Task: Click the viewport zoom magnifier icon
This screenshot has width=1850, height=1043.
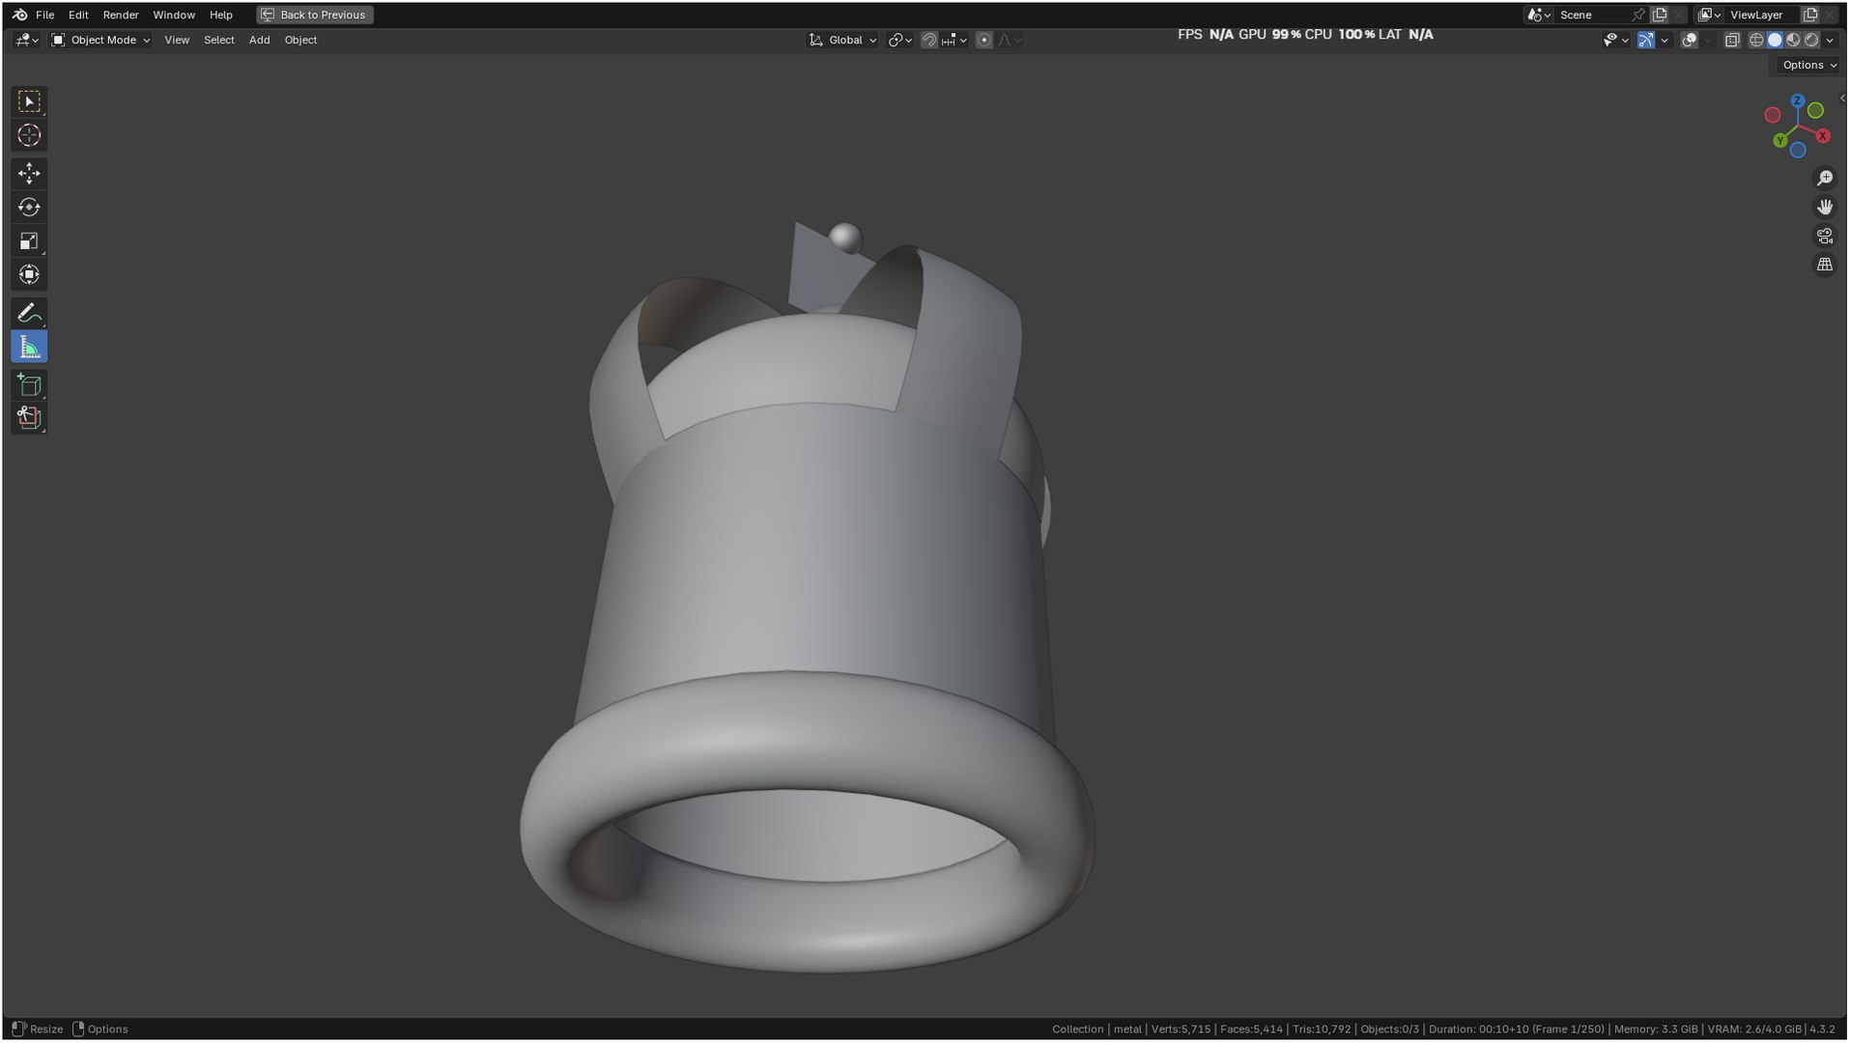Action: pyautogui.click(x=1824, y=178)
